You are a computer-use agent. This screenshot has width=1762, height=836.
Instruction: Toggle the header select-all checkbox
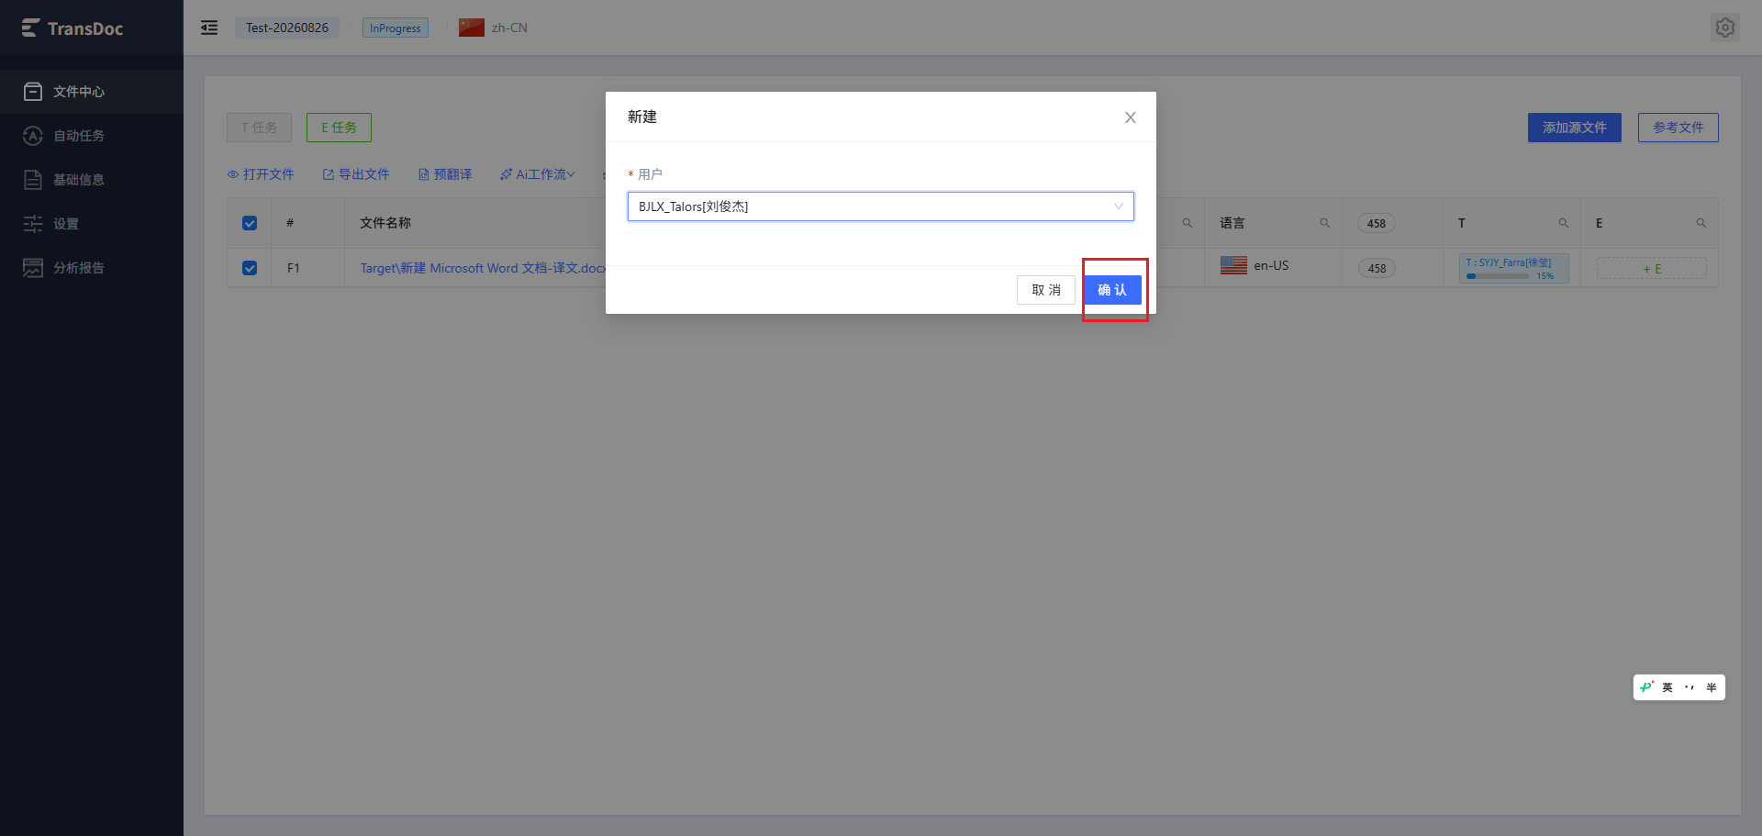pos(250,223)
